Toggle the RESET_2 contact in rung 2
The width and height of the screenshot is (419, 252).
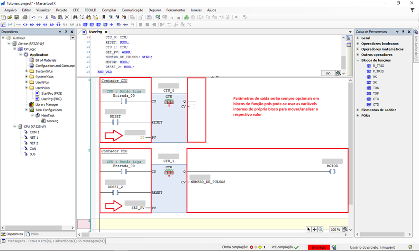click(115, 193)
